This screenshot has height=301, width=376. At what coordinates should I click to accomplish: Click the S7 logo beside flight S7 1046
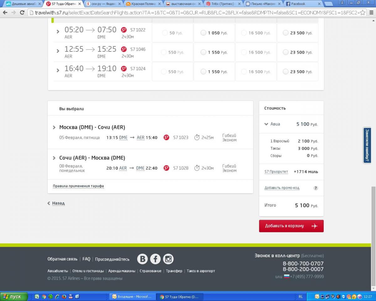click(124, 49)
